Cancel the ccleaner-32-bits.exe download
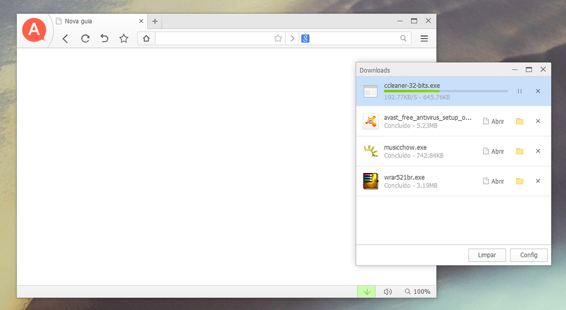566x310 pixels. point(538,92)
